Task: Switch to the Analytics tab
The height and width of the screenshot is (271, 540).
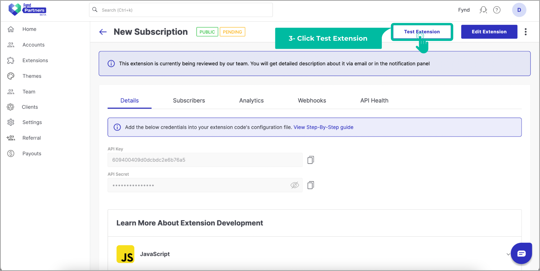Action: tap(251, 100)
